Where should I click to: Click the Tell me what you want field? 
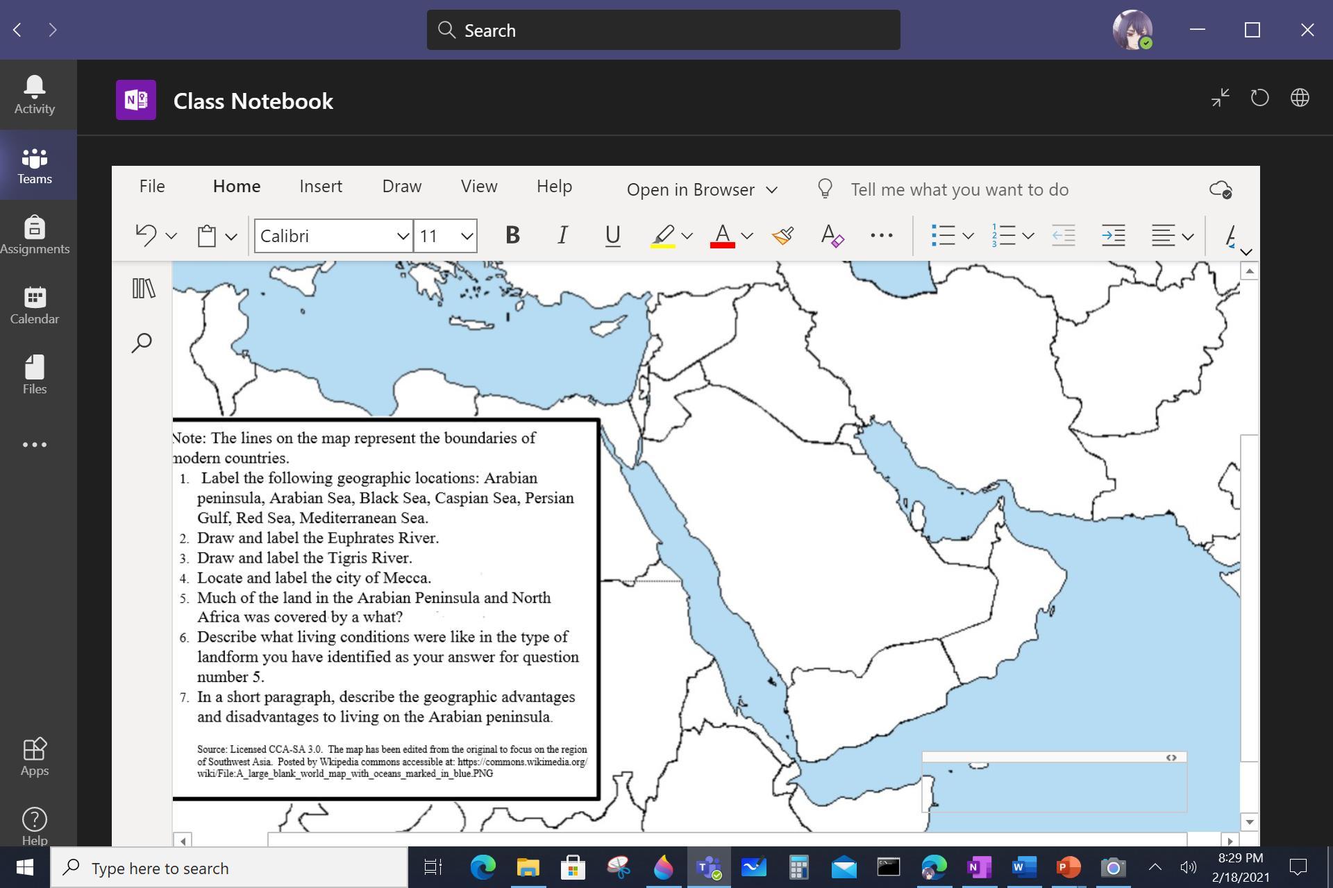pyautogui.click(x=959, y=189)
